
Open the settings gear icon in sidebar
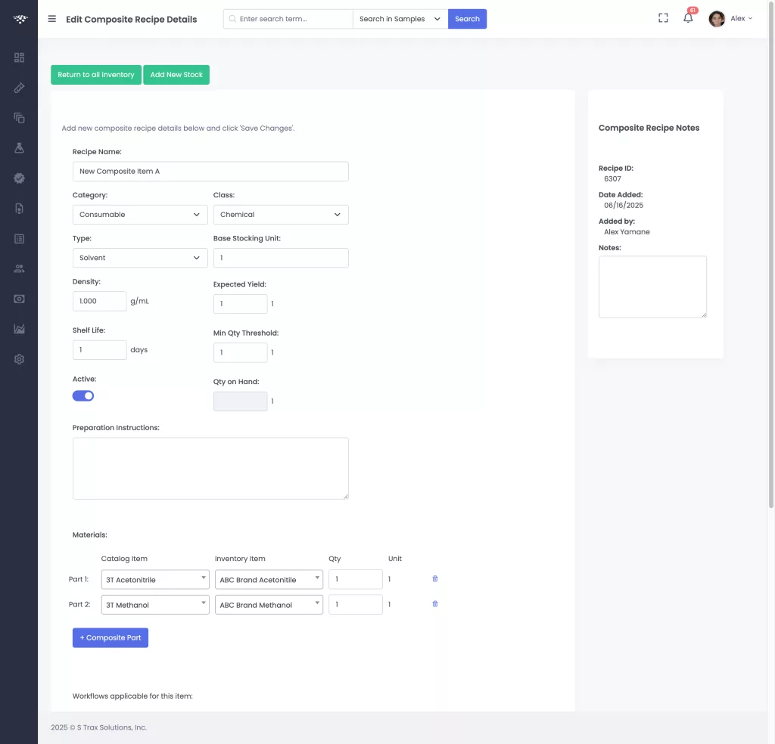(19, 359)
